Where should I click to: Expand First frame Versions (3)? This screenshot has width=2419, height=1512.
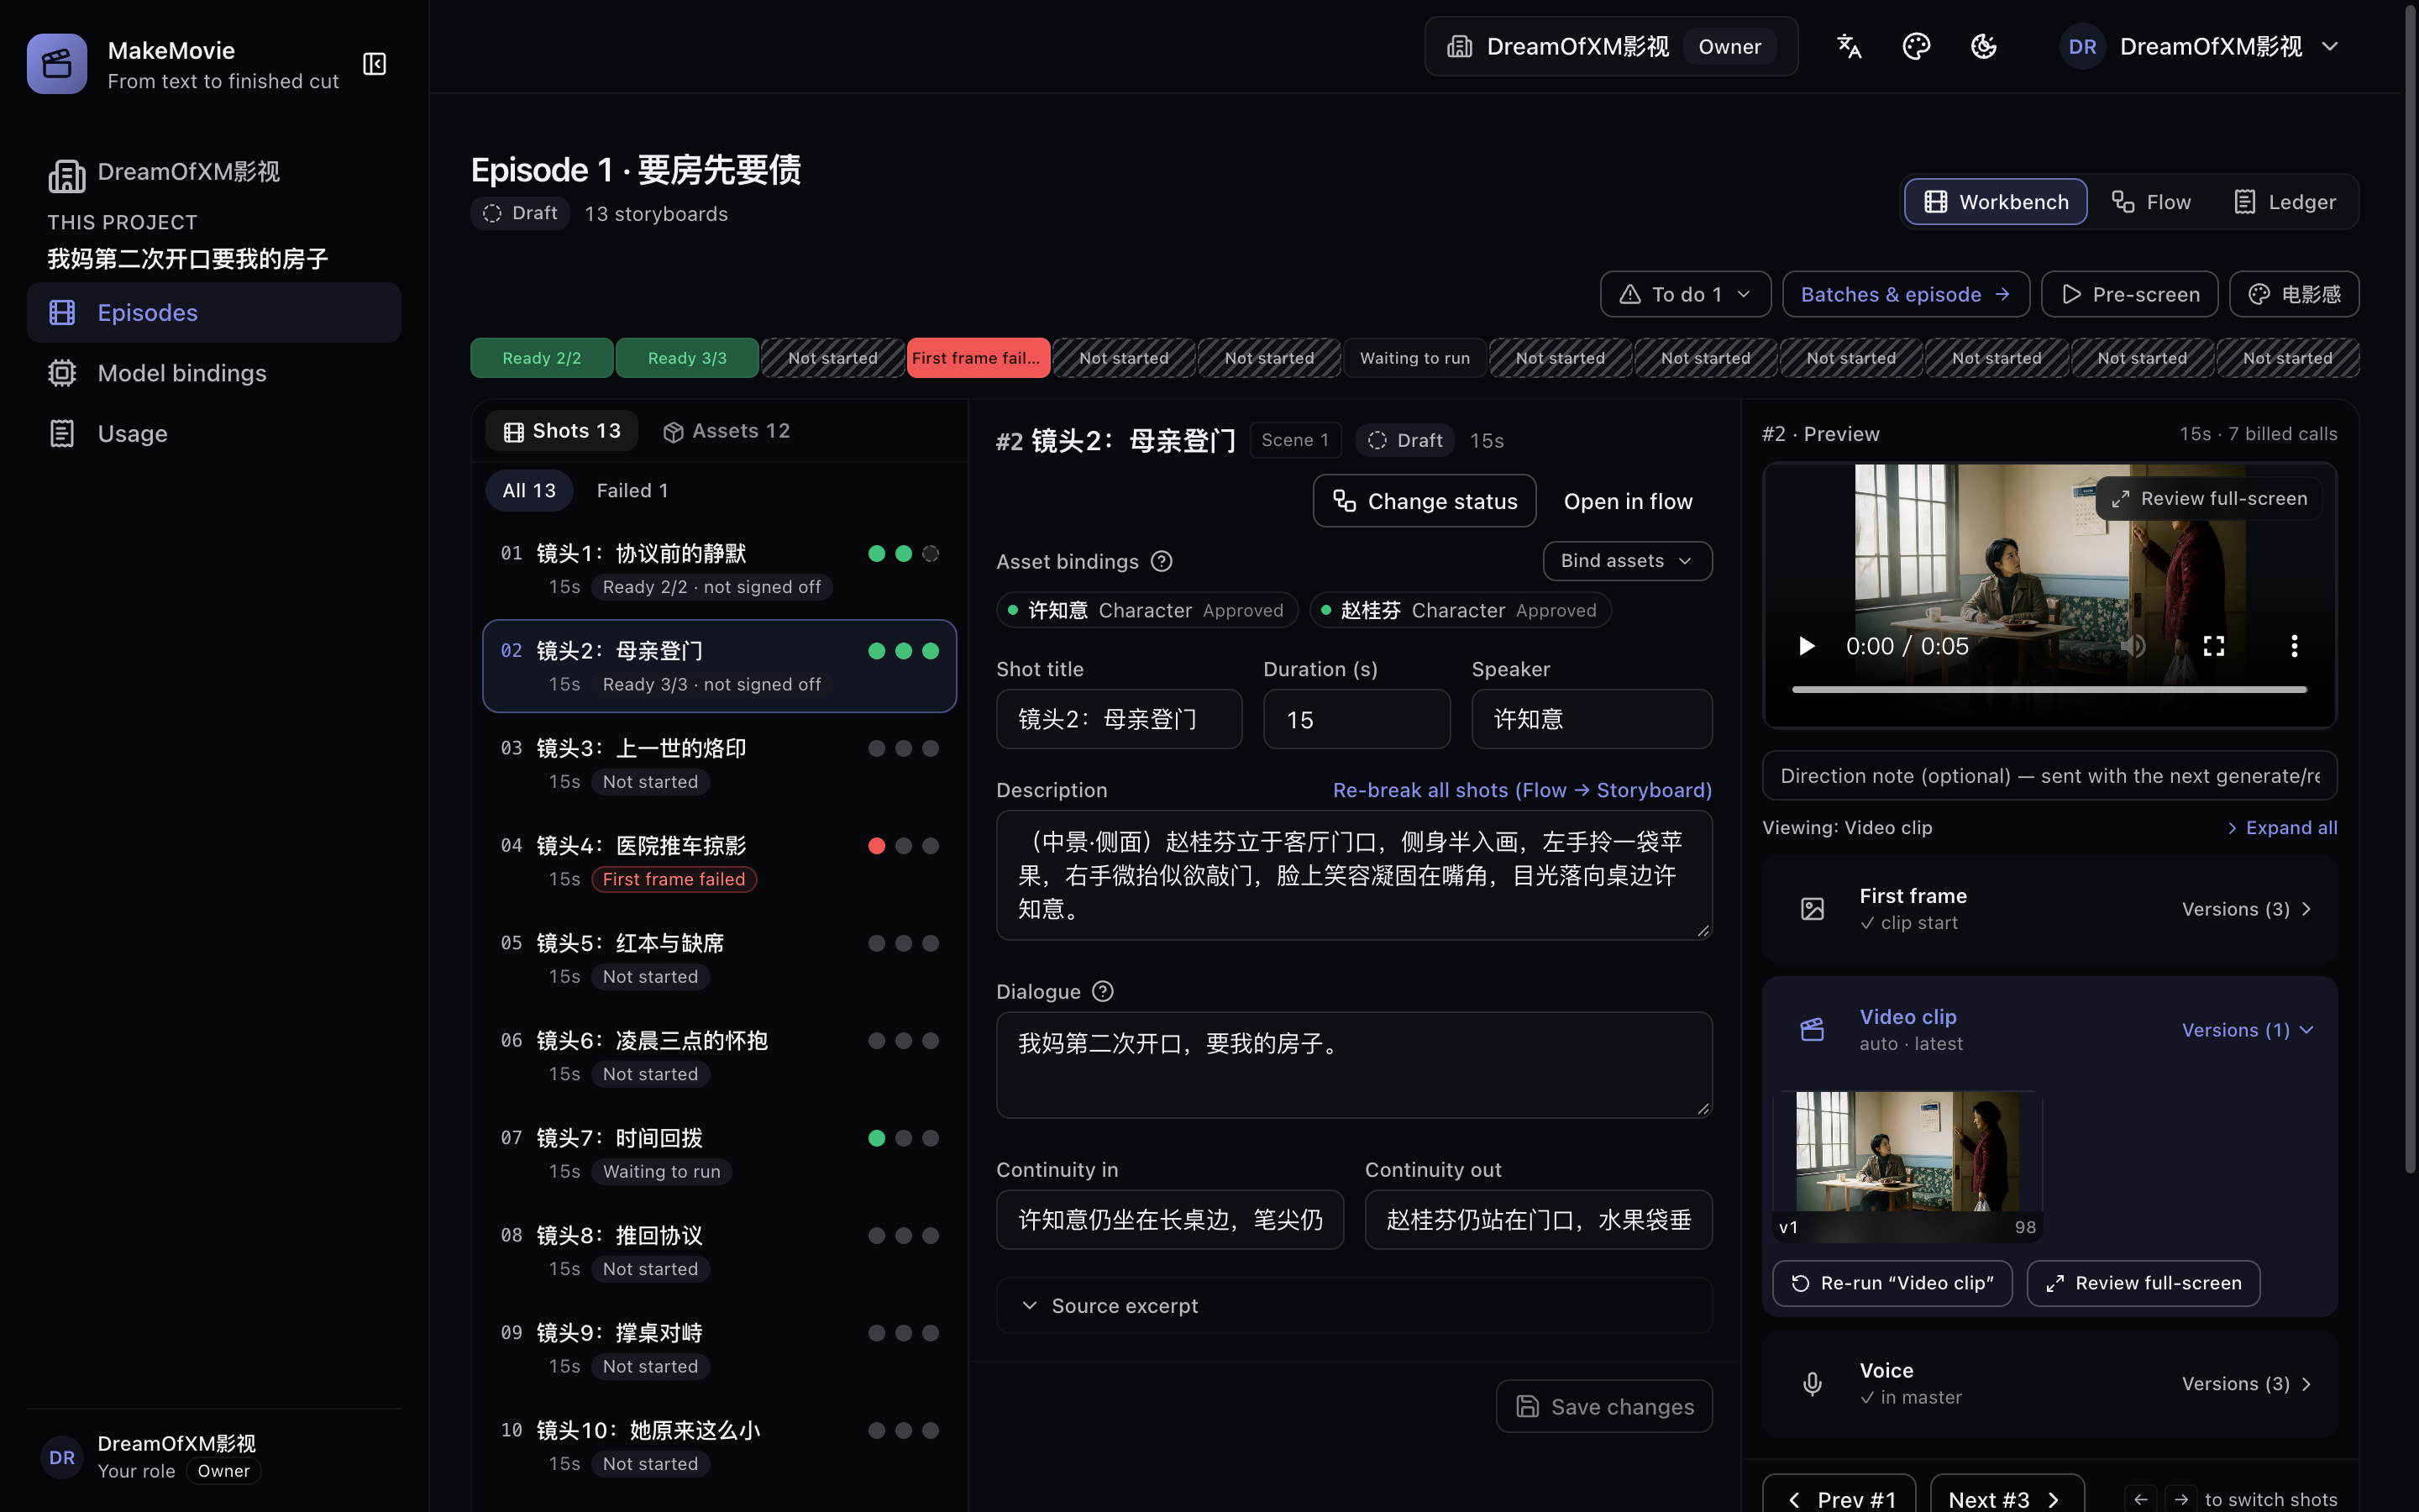(x=2246, y=909)
